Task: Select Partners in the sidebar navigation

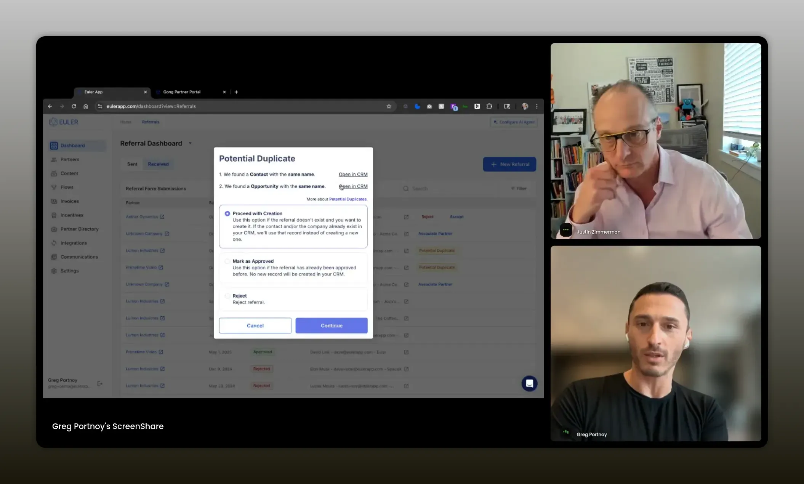Action: [x=70, y=159]
